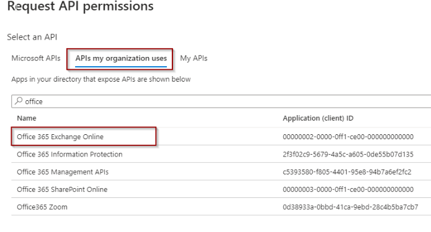
Task: Focus the API search field containing 'office'
Action: coord(221,101)
